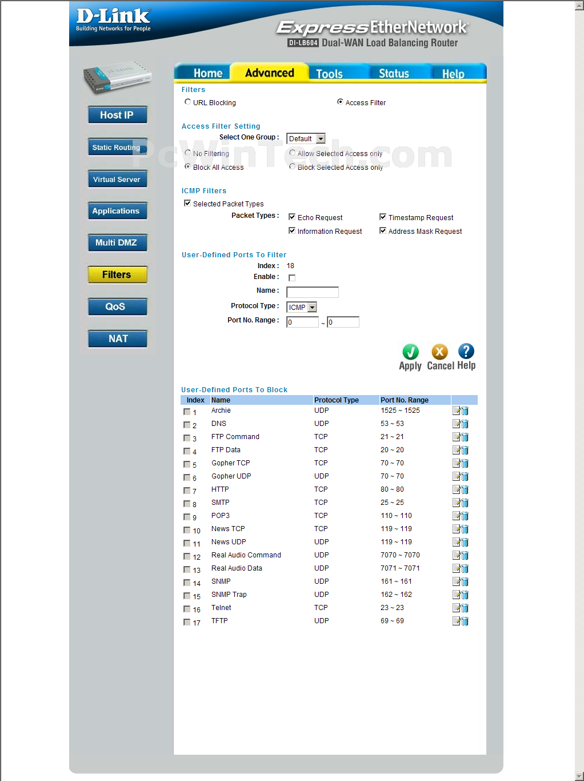This screenshot has height=781, width=584.
Task: Go to the Host IP page
Action: (x=118, y=115)
